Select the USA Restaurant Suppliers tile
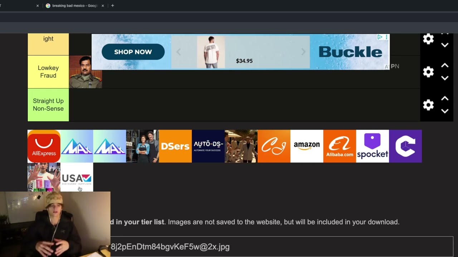Viewport: 458px width, 257px height. (x=77, y=178)
